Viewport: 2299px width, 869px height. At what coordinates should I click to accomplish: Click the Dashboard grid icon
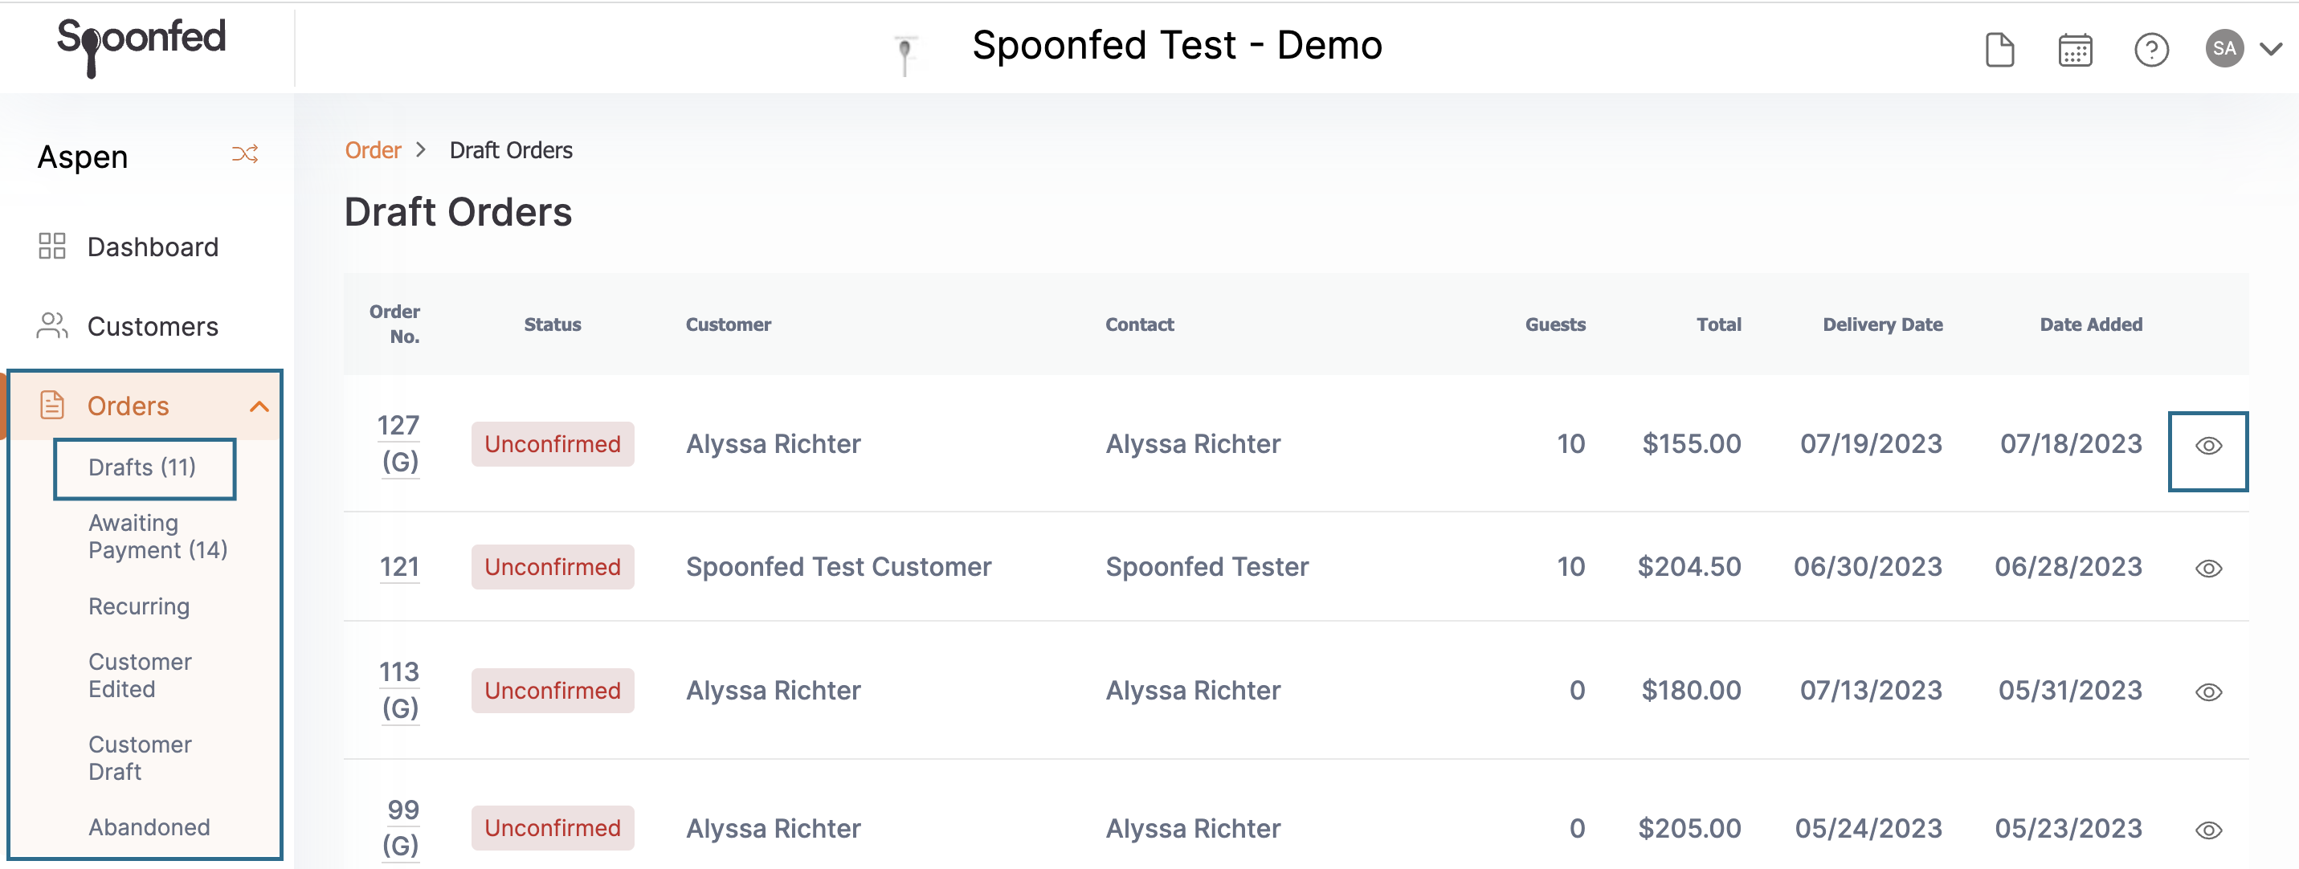51,247
